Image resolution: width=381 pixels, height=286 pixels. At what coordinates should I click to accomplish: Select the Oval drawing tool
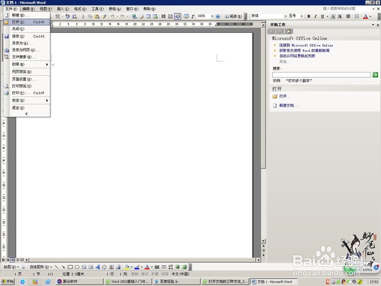[77, 267]
